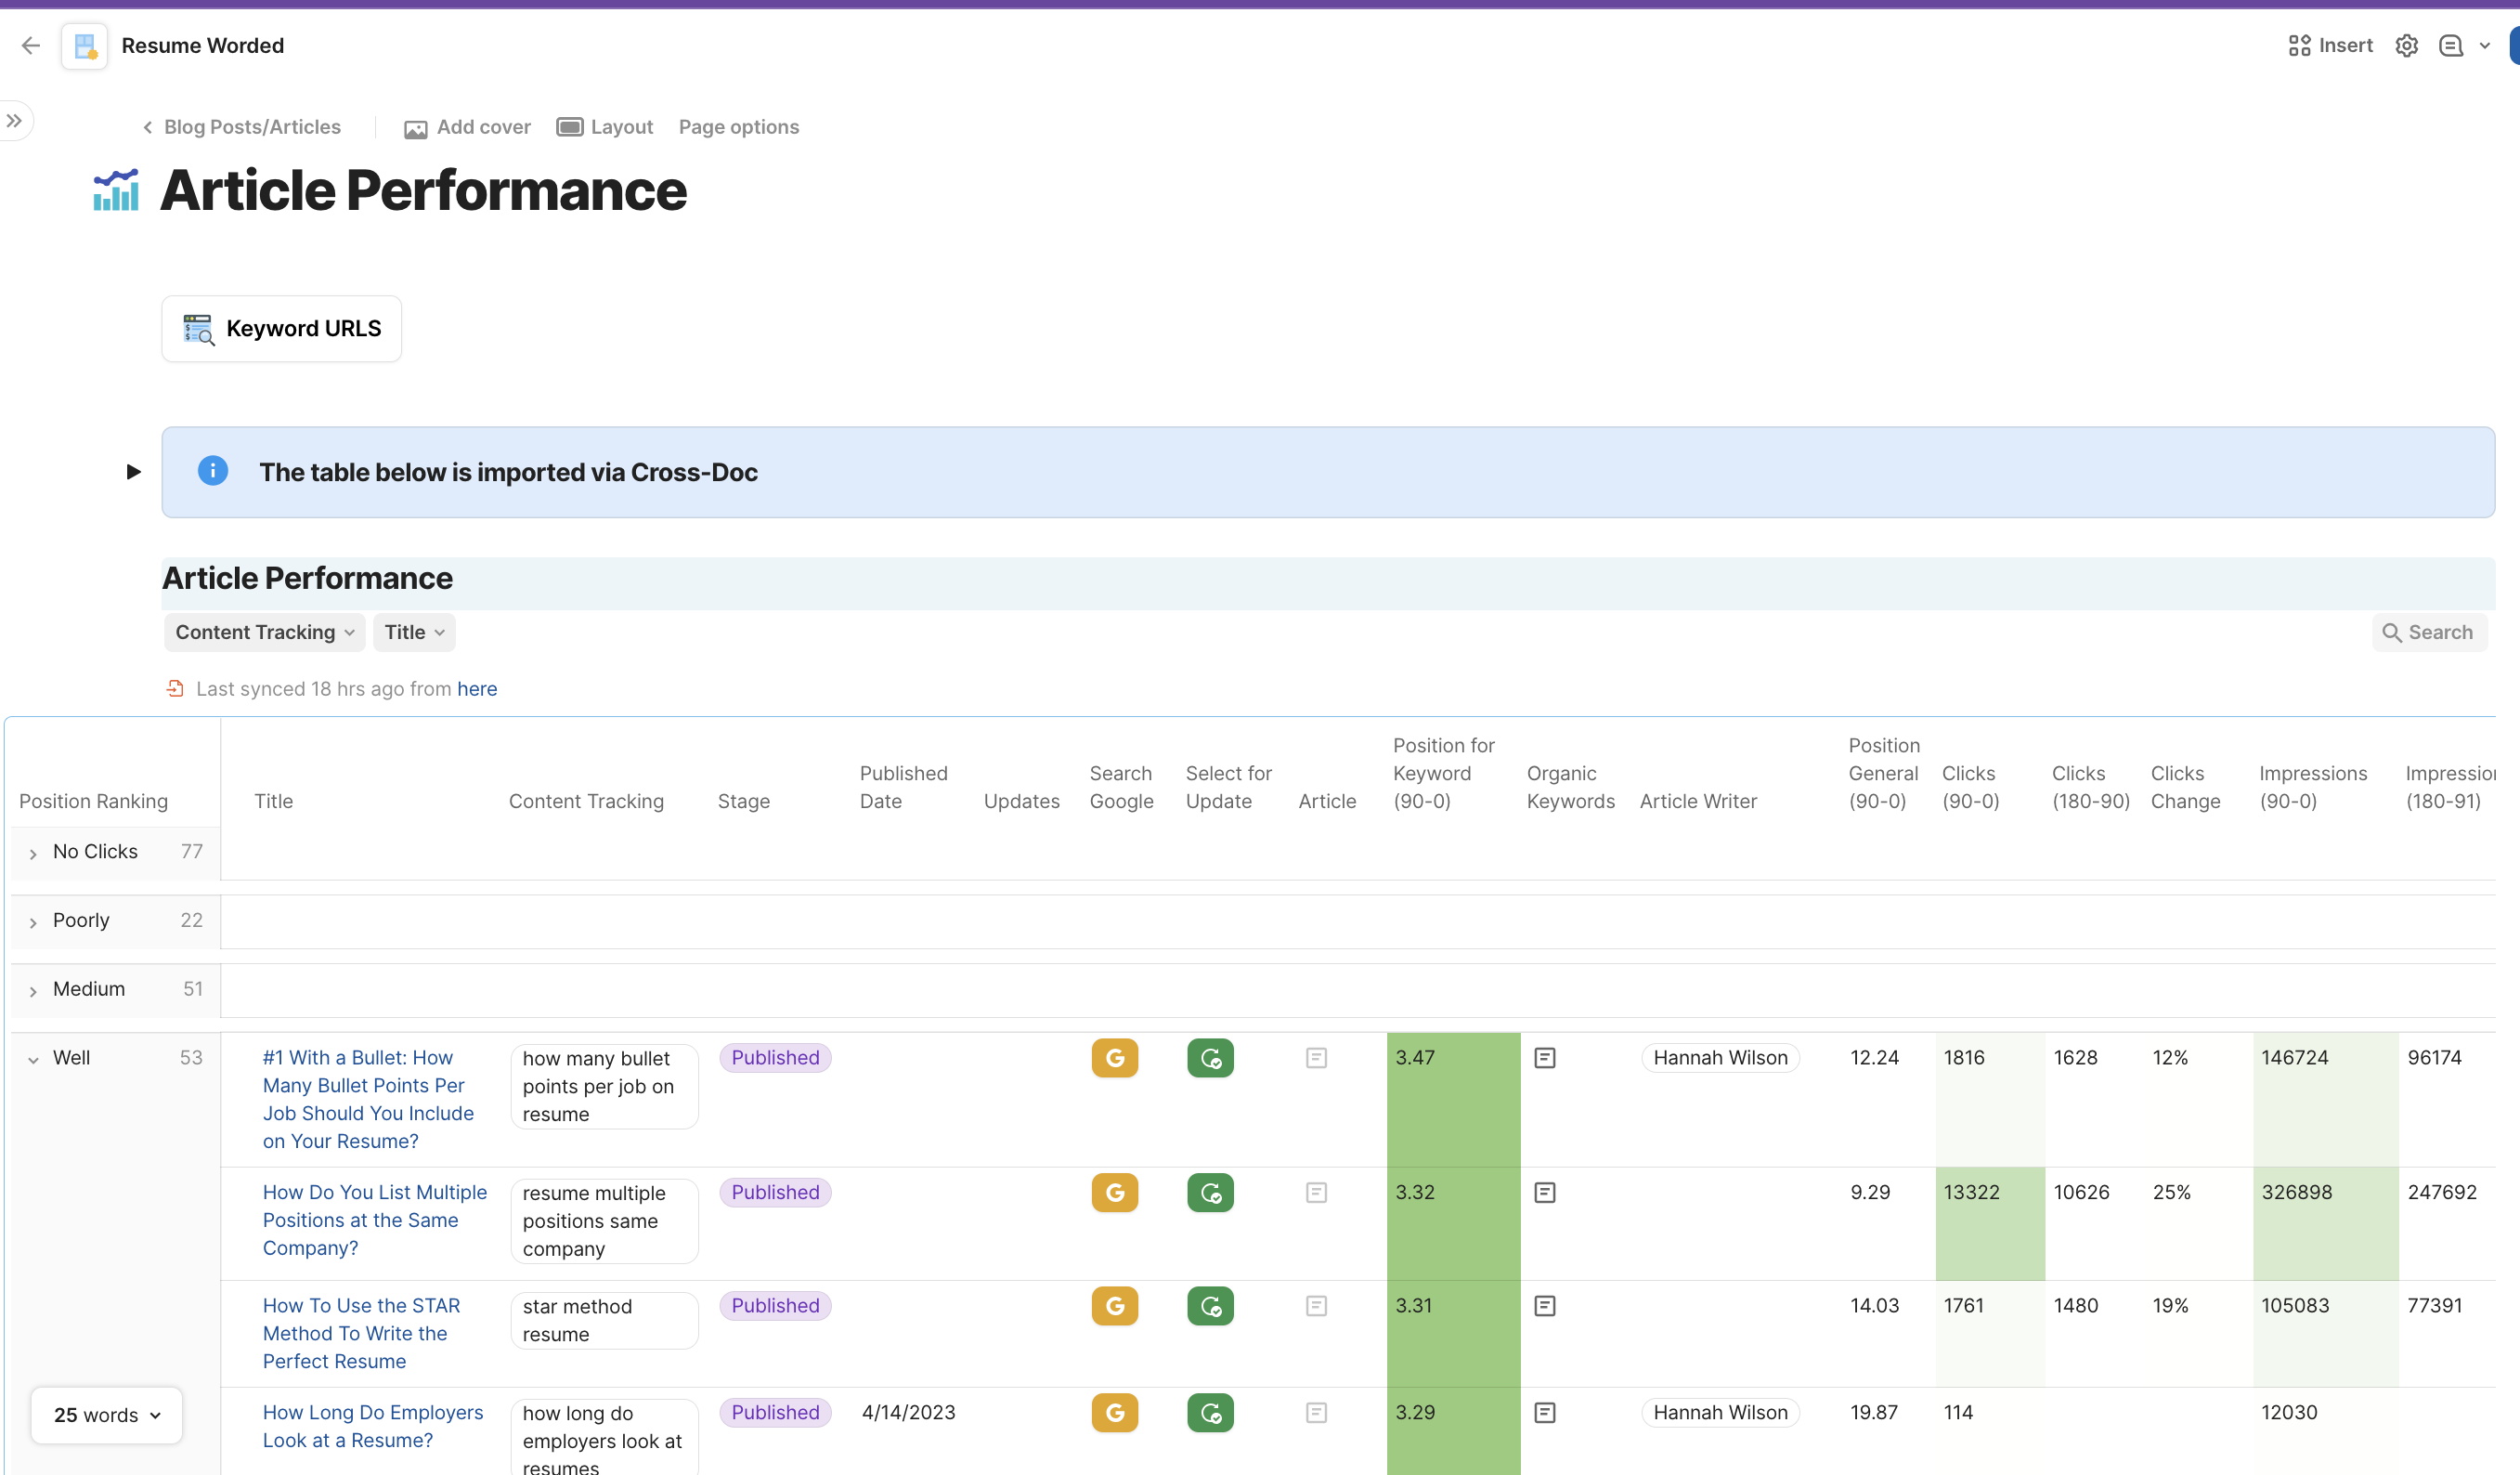Expand the Poorly ranking group
The width and height of the screenshot is (2520, 1475).
(x=33, y=921)
